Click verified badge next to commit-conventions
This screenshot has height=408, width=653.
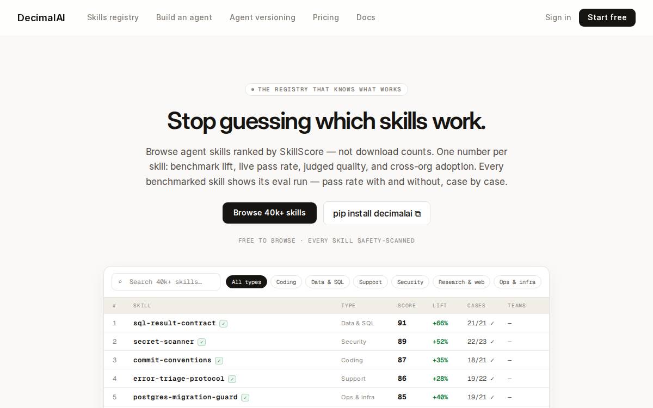coord(219,361)
